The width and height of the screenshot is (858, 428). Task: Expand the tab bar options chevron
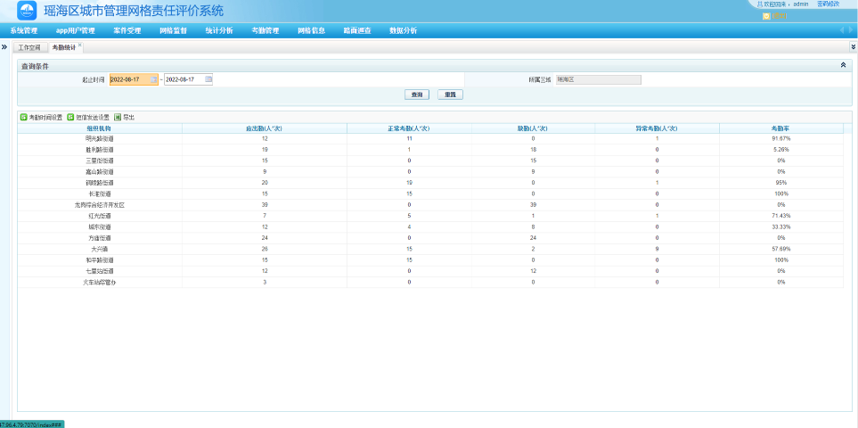pyautogui.click(x=853, y=46)
